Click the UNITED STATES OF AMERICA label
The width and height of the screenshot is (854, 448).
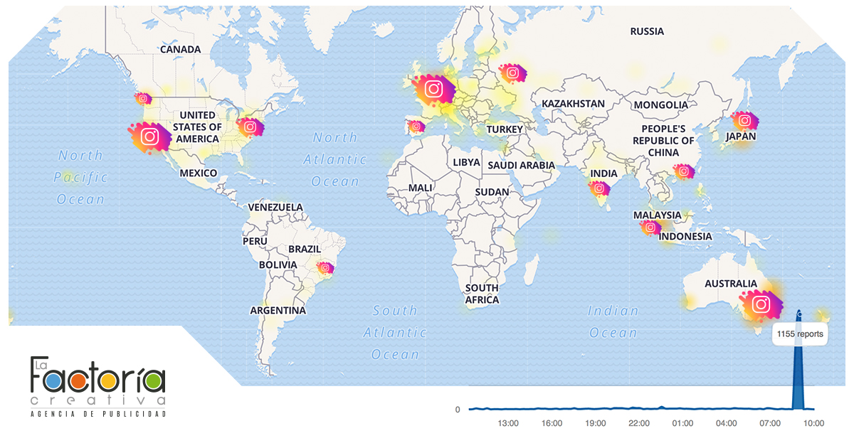click(x=198, y=127)
